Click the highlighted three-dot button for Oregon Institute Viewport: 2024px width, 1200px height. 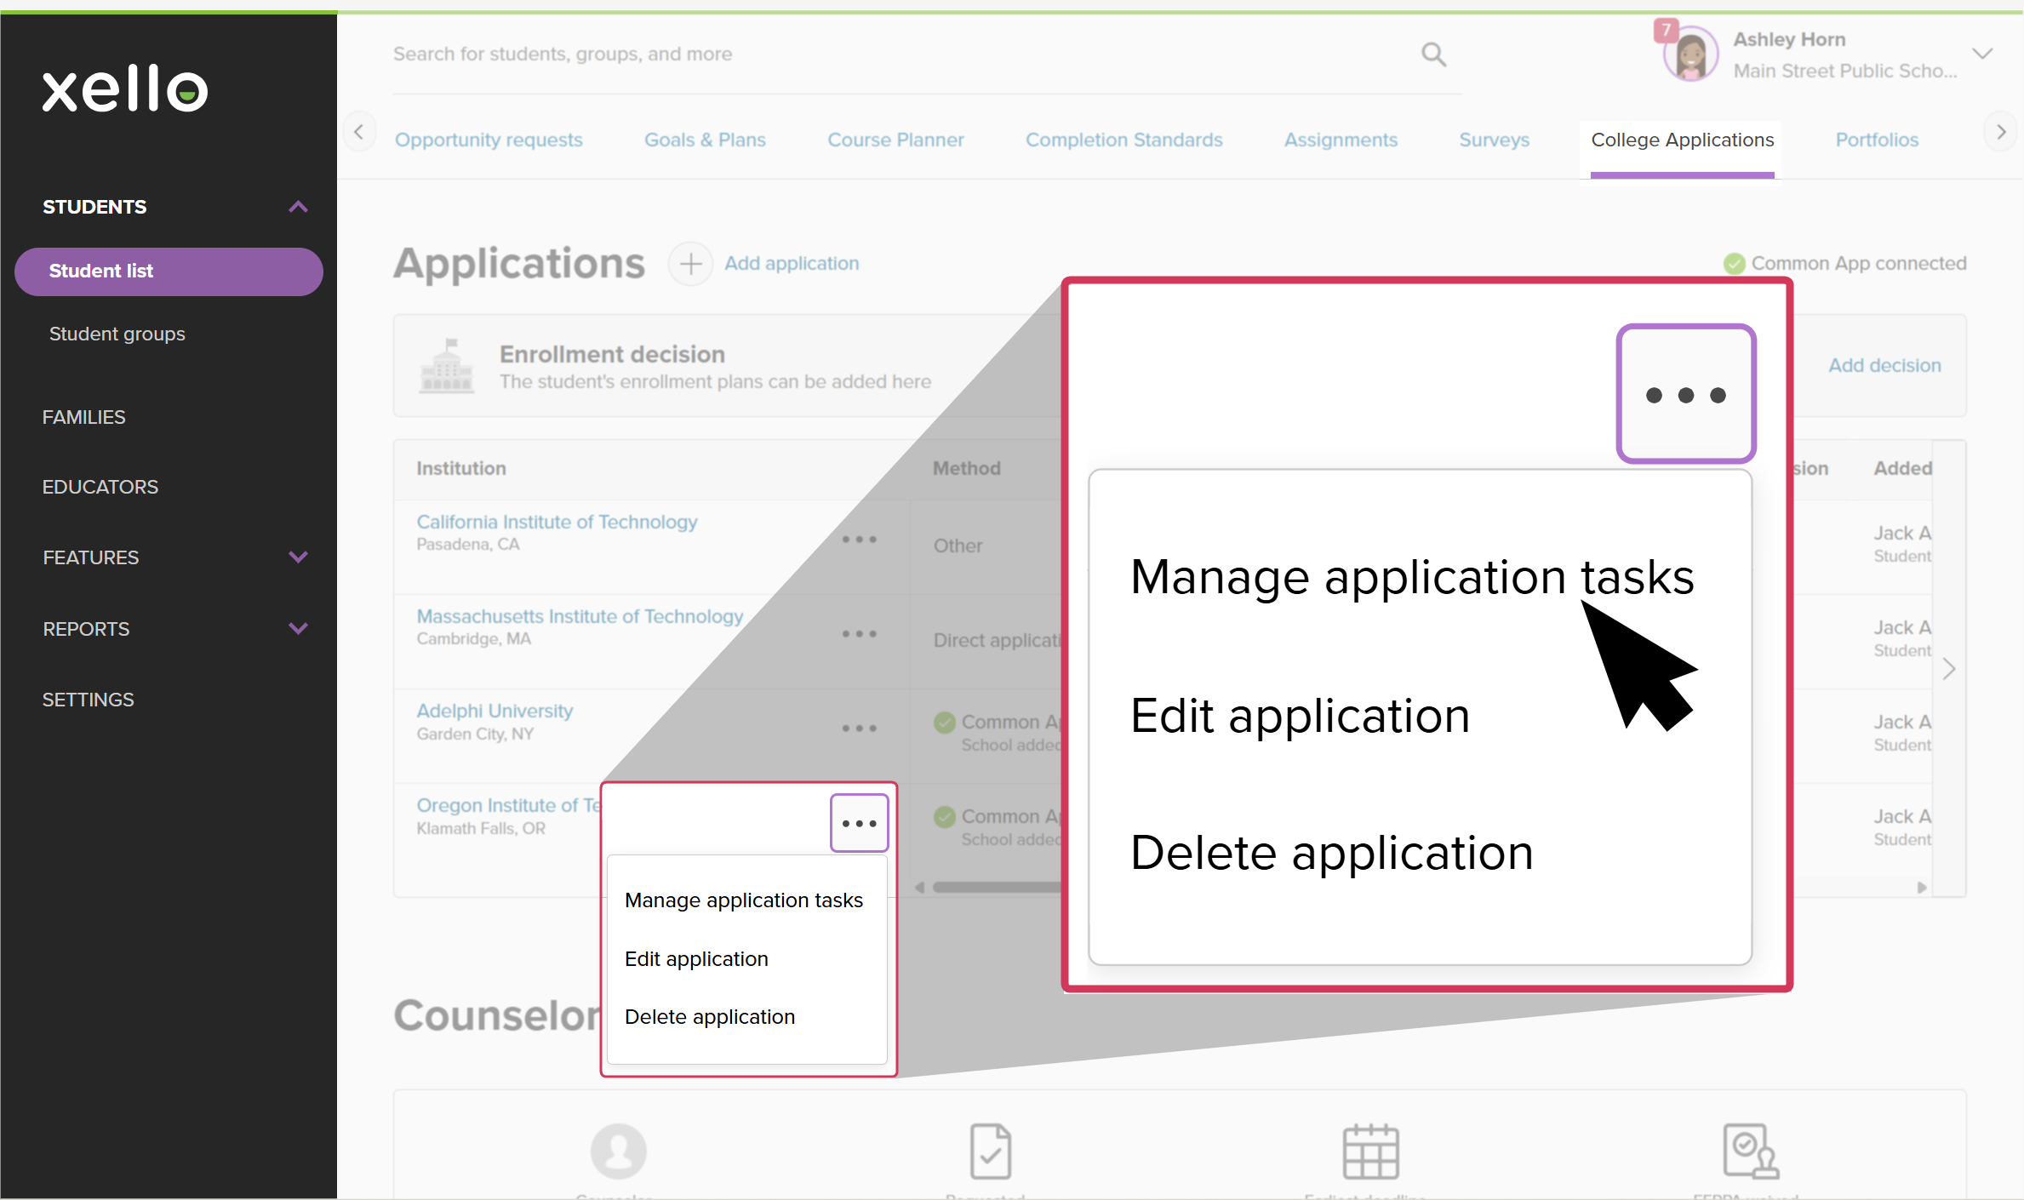(859, 823)
